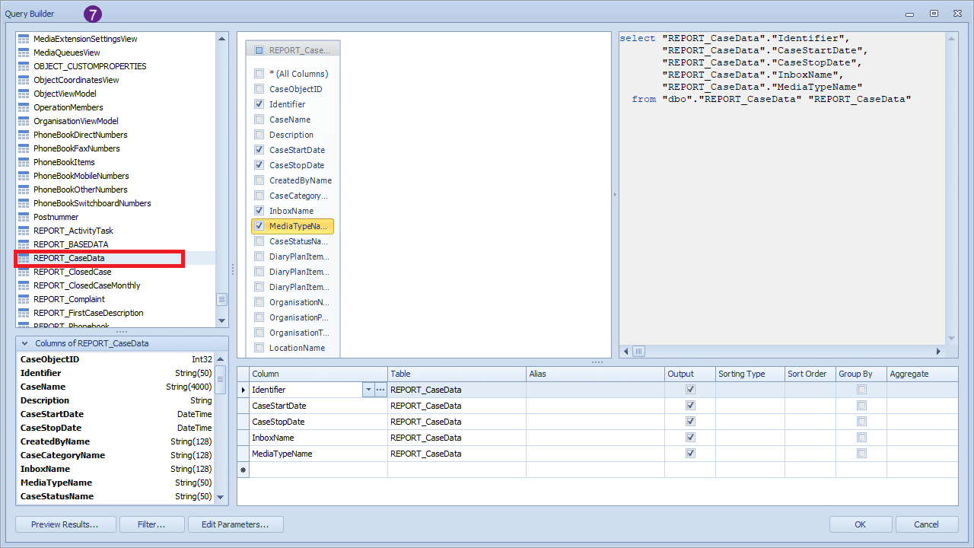Screen dimensions: 974x548
Task: Choose the PhoneBookItems table icon
Action: click(x=24, y=162)
